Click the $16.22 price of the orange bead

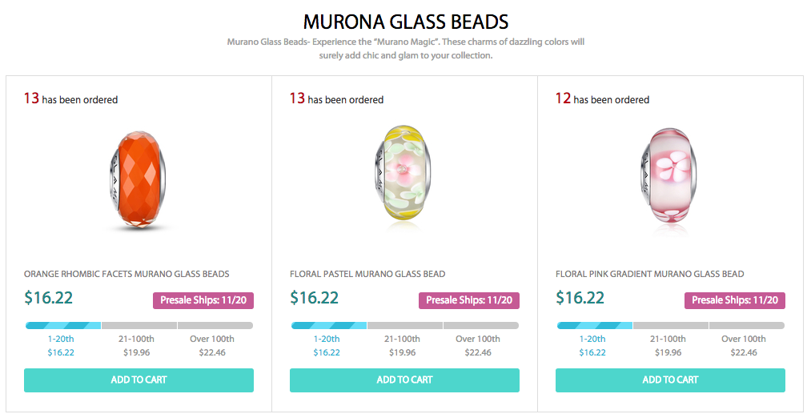(48, 298)
